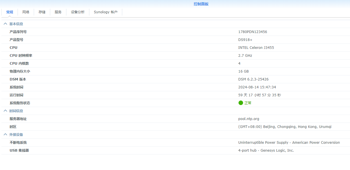Collapse the 外接设备 section chevron
Viewport: 350px width, 170px height.
pyautogui.click(x=5, y=135)
